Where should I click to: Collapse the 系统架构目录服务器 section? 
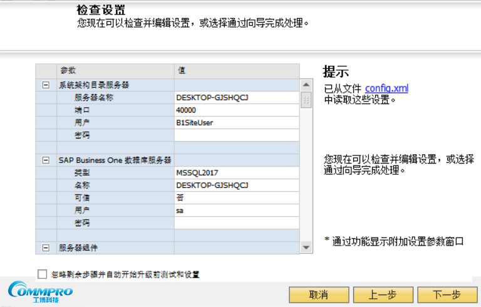pos(46,85)
